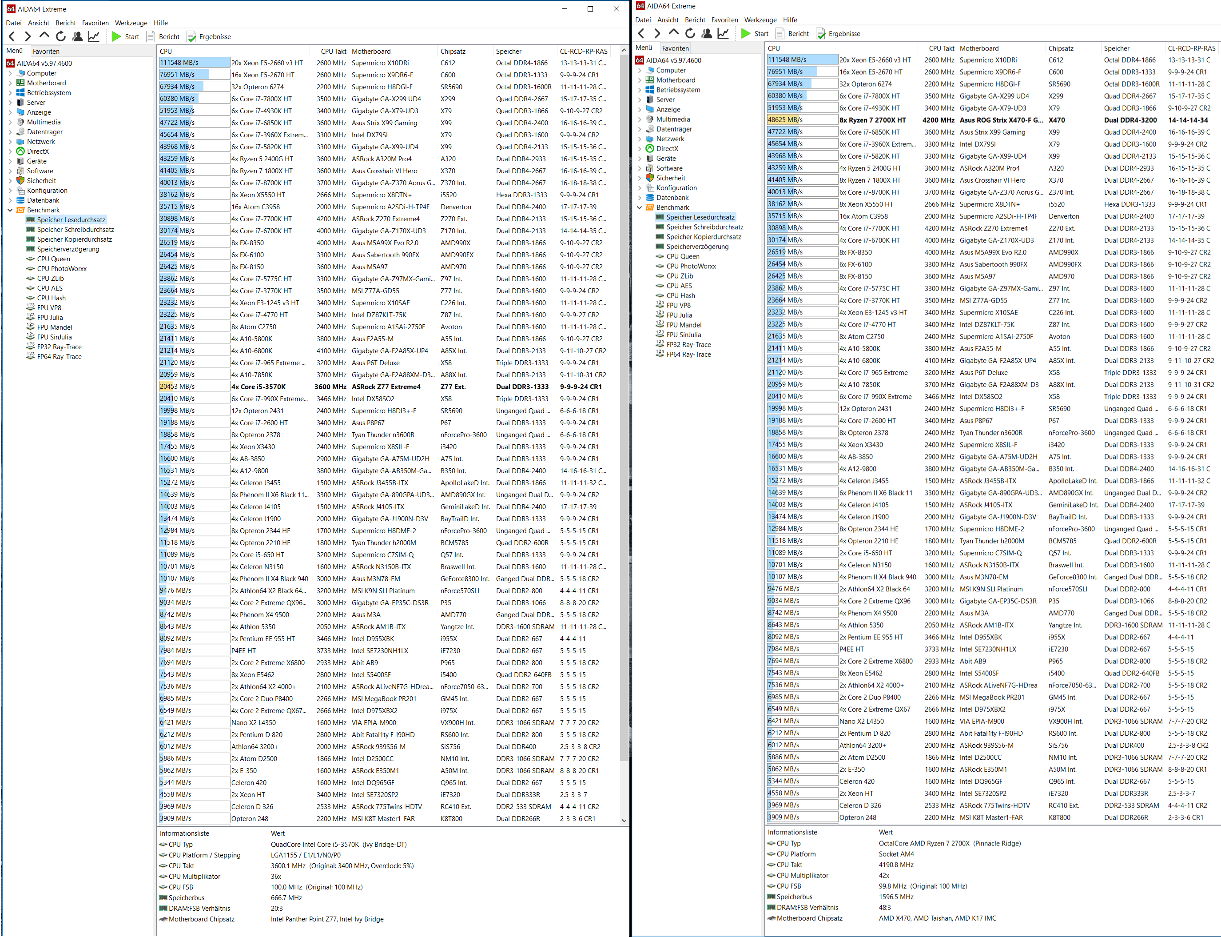Click the Up arrow icon in right window toolbar

click(x=673, y=33)
